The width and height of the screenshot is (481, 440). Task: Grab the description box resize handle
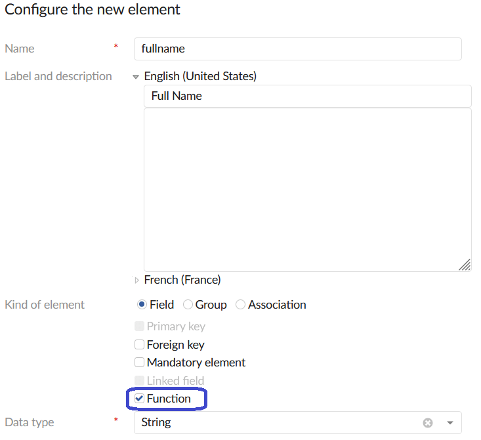click(465, 265)
